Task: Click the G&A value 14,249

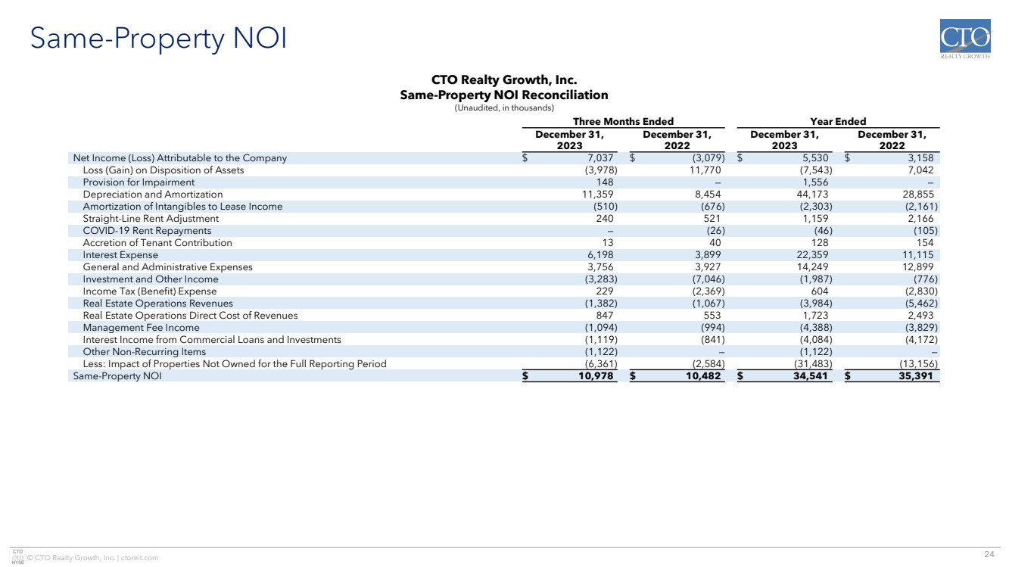Action: pyautogui.click(x=811, y=267)
